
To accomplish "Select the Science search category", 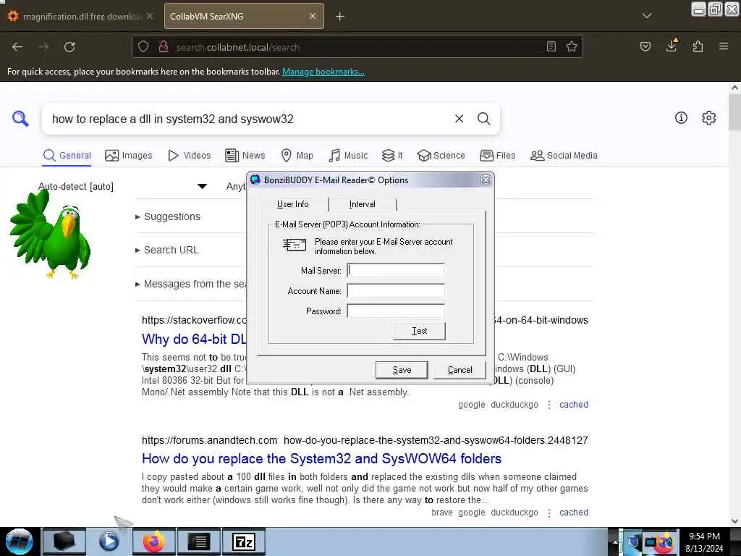I will [441, 156].
